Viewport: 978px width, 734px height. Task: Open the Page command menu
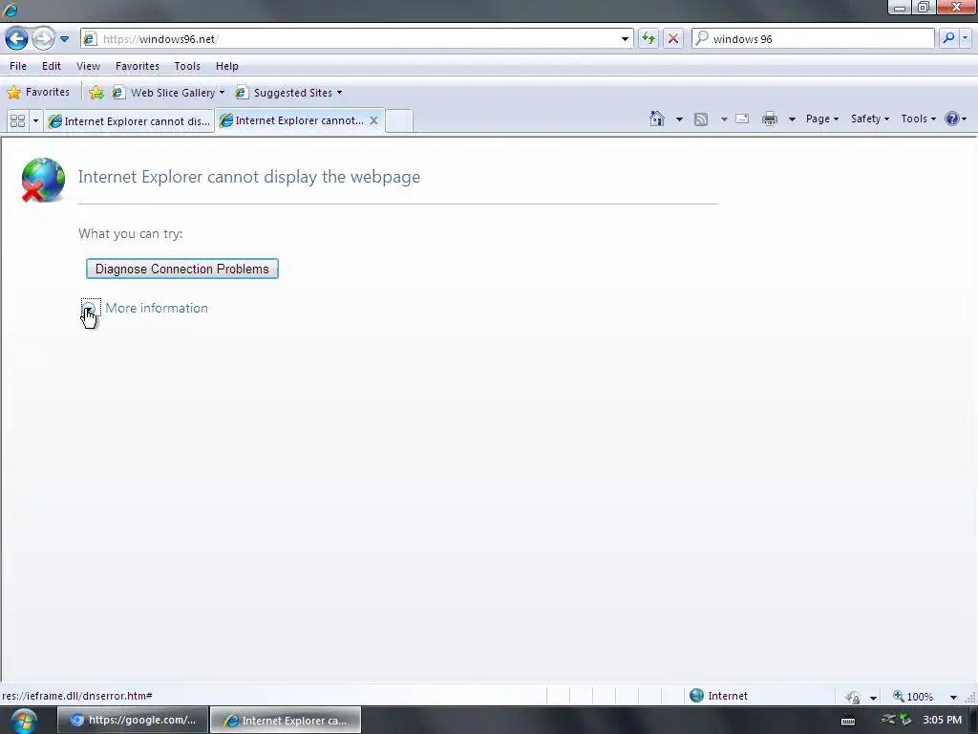[x=822, y=119]
